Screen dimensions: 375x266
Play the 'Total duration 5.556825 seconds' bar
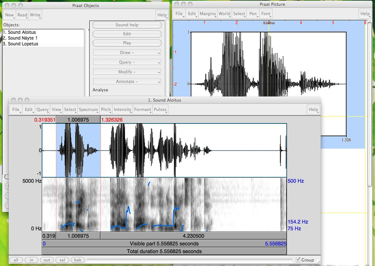164,251
